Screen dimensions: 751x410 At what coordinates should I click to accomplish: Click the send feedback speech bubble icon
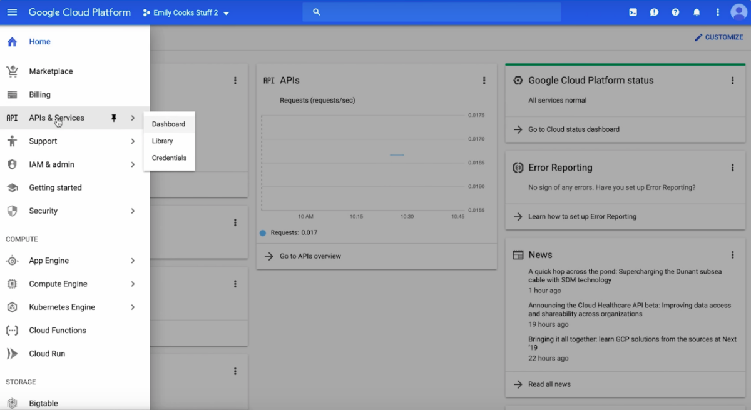(654, 12)
